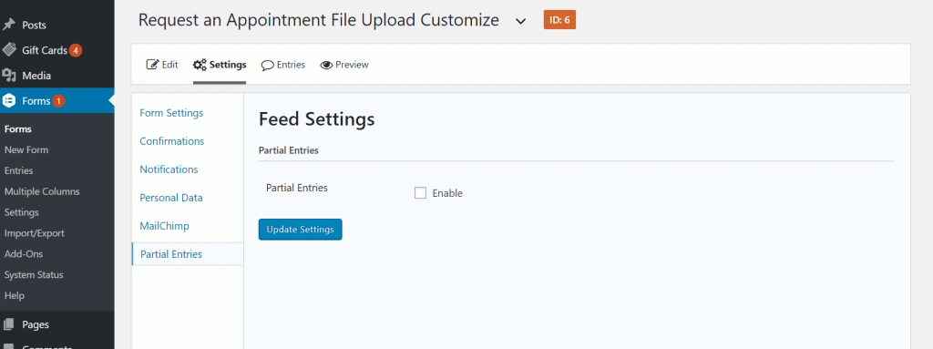
Task: Click the ID: 6 badge
Action: point(559,20)
